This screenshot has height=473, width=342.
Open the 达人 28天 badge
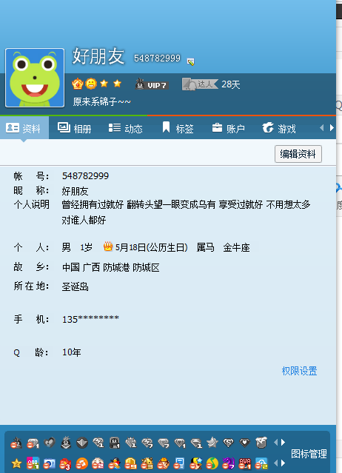[211, 84]
